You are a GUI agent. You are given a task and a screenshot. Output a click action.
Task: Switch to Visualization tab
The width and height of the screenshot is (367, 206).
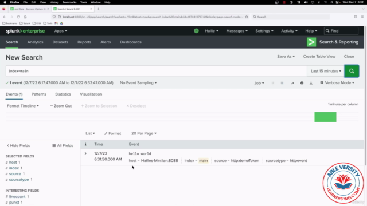tap(91, 94)
